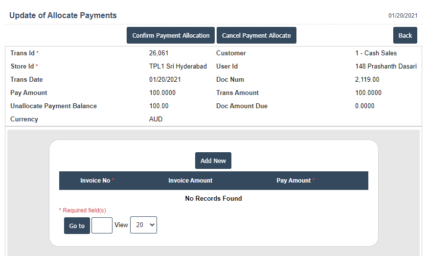Click the No Records Found message

click(x=213, y=198)
